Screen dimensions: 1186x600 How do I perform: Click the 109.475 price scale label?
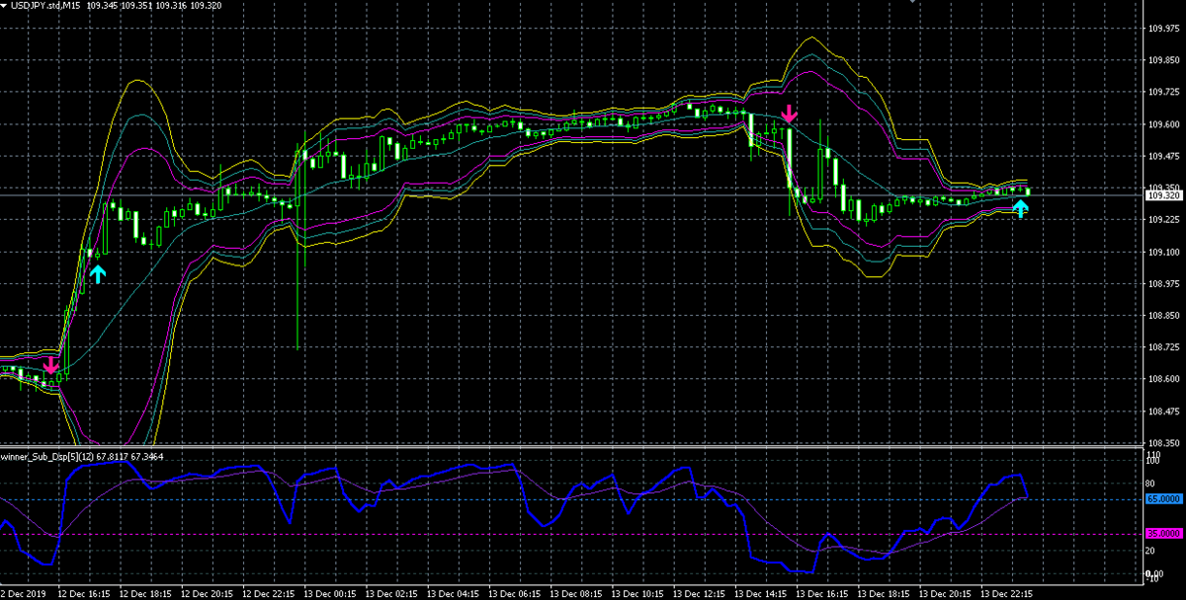click(1164, 156)
